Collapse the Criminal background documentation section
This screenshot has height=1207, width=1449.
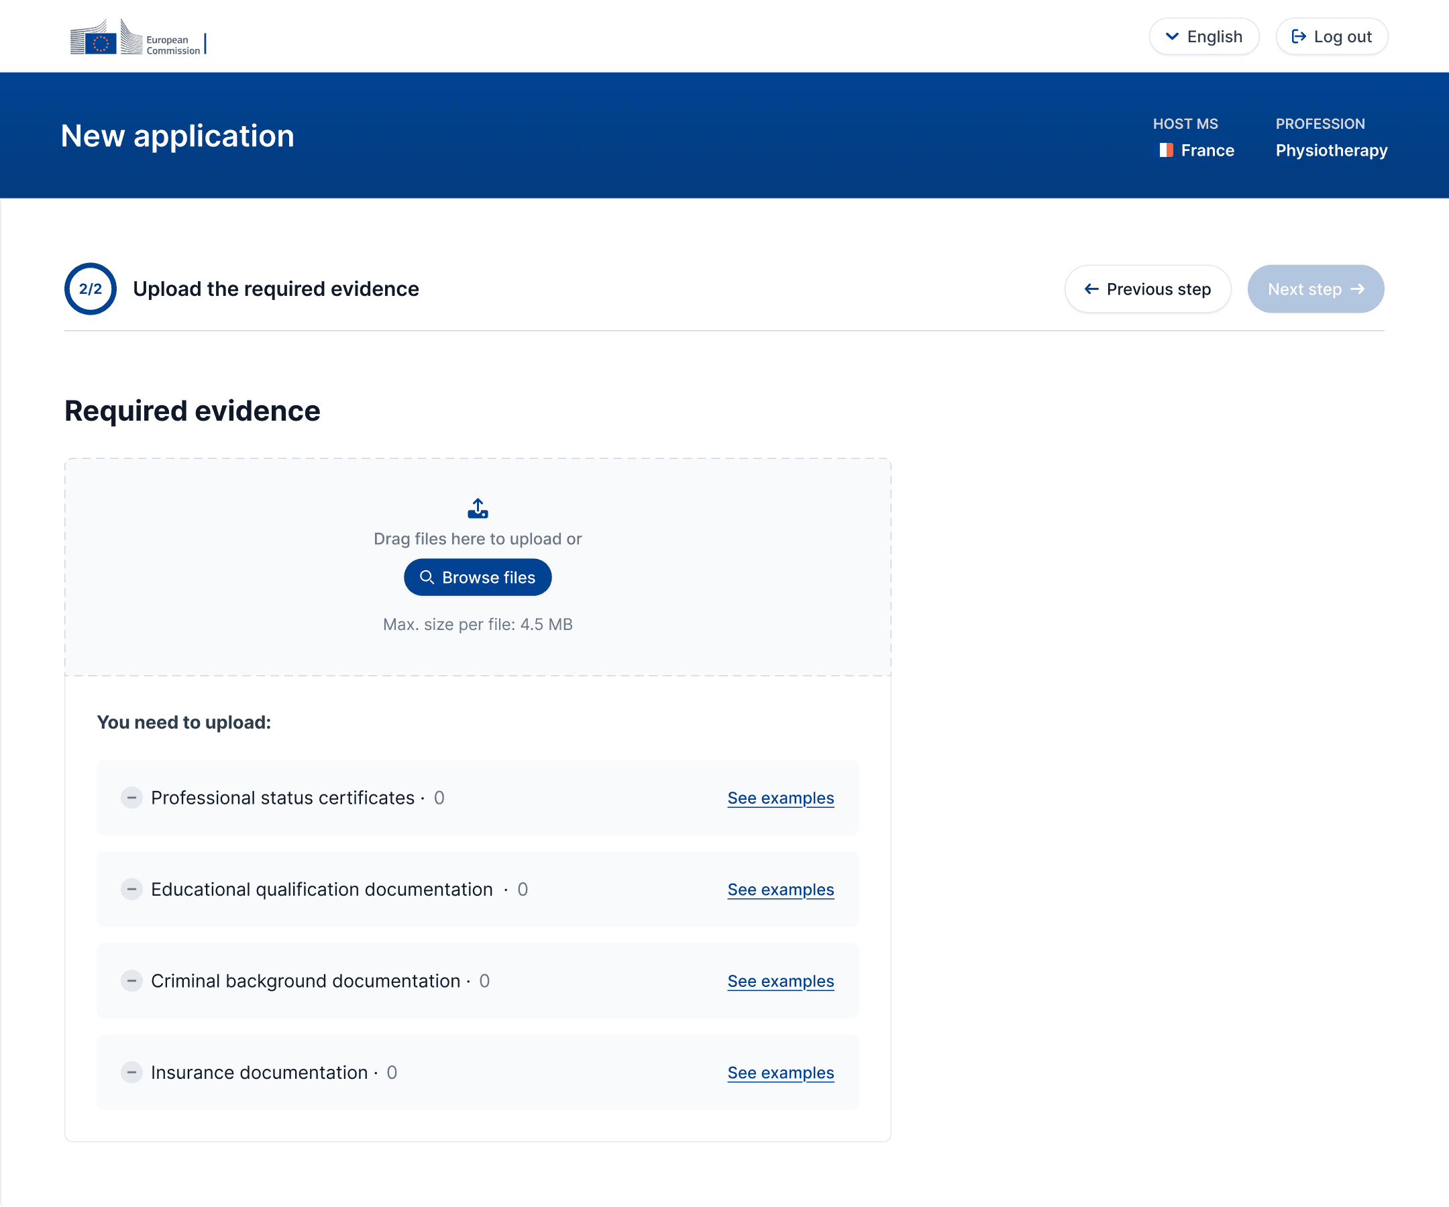[x=131, y=981]
